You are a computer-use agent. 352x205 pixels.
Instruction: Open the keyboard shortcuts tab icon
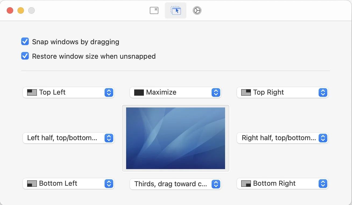coord(154,10)
